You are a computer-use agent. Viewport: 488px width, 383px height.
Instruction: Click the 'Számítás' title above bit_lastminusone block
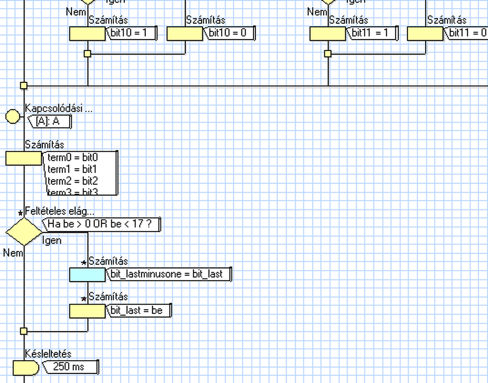click(108, 261)
